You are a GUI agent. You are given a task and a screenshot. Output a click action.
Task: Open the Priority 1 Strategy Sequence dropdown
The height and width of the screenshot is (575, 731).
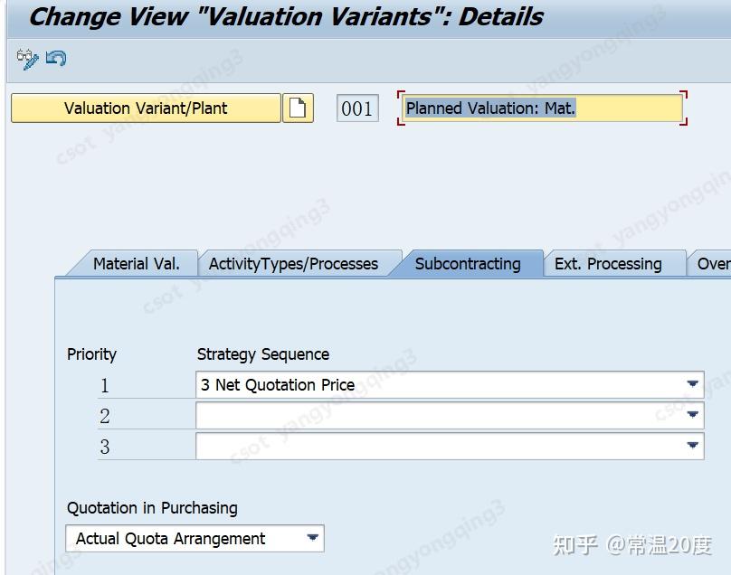pos(691,383)
